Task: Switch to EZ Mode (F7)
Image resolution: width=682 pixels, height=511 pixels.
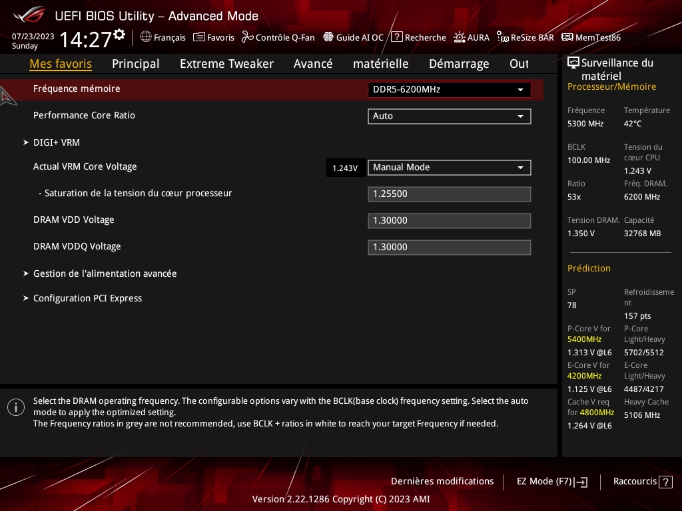Action: [551, 481]
